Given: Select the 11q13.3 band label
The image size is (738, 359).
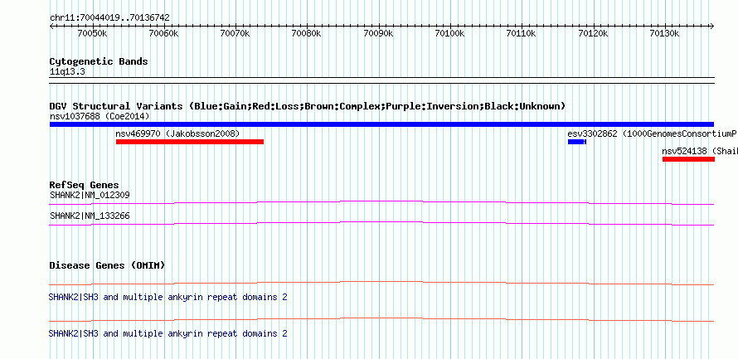Looking at the screenshot, I should [67, 72].
